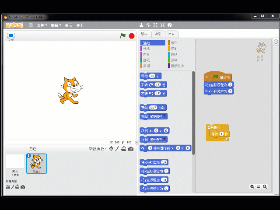This screenshot has width=280, height=210.
Task: Click the 当绿旗被点击 hat block in scripts
Action: pyautogui.click(x=218, y=77)
